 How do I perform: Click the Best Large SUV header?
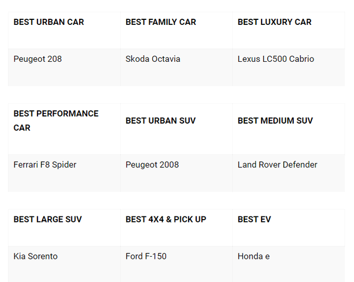(48, 219)
